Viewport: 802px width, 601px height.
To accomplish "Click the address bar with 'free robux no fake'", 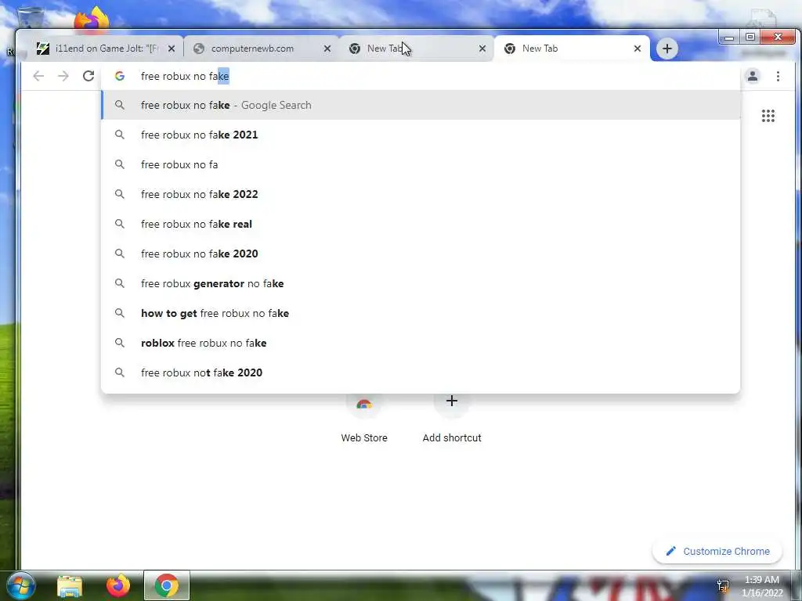I will tap(420, 76).
